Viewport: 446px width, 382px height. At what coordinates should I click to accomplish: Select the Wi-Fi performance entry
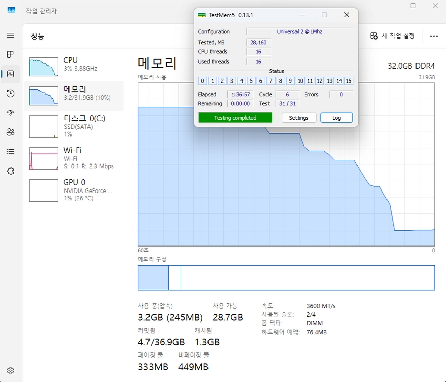[x=74, y=158]
